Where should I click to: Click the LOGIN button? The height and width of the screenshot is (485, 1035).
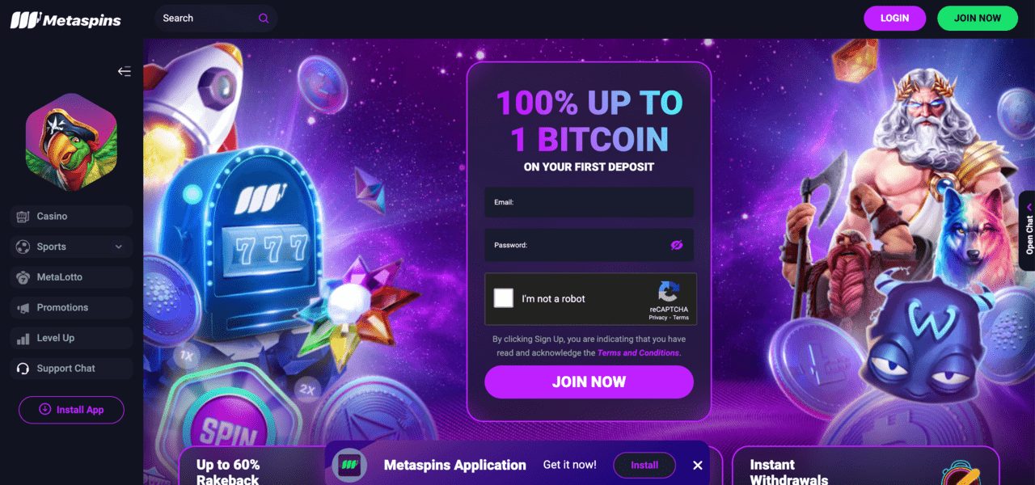(x=894, y=18)
